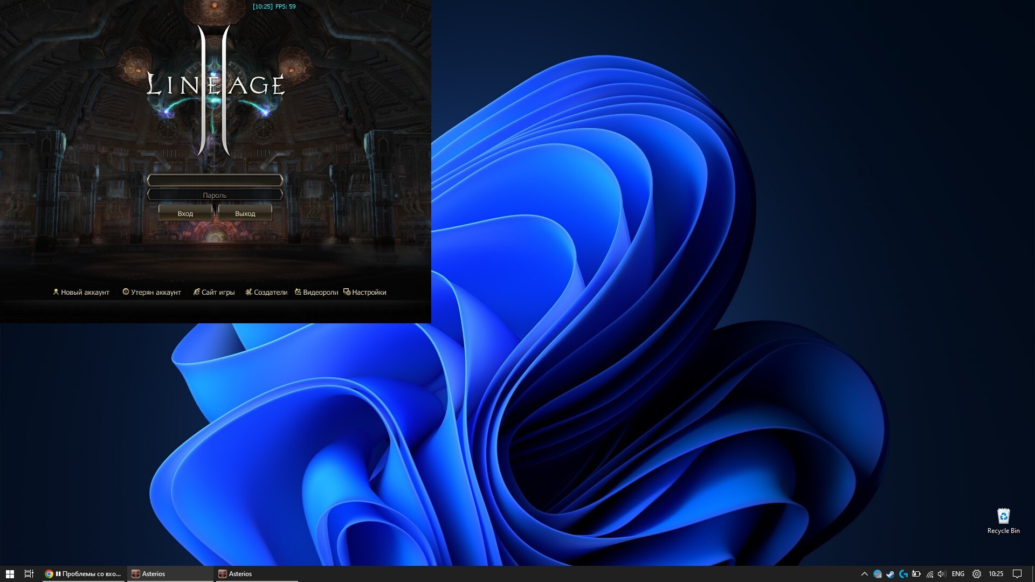Viewport: 1035px width, 582px height.
Task: Click the Logitech G HUB tray icon
Action: pyautogui.click(x=903, y=574)
